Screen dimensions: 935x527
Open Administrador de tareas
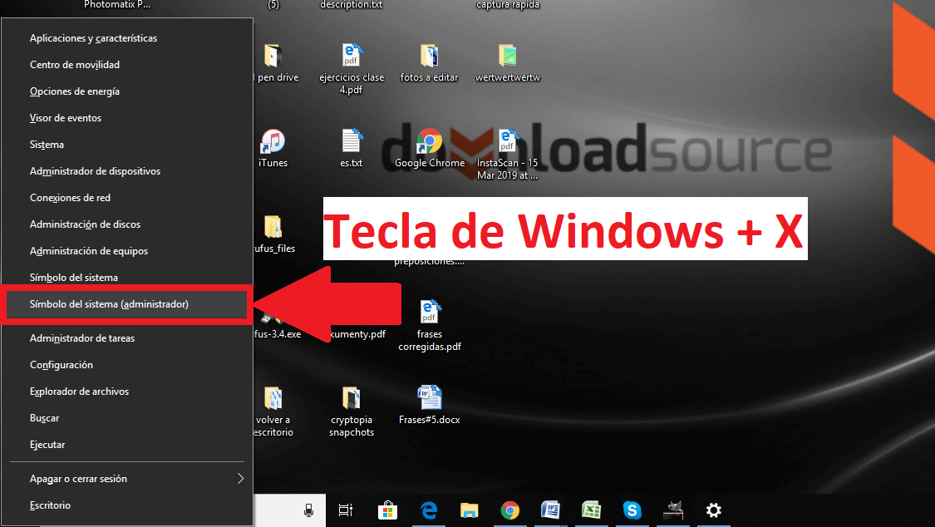click(x=127, y=338)
